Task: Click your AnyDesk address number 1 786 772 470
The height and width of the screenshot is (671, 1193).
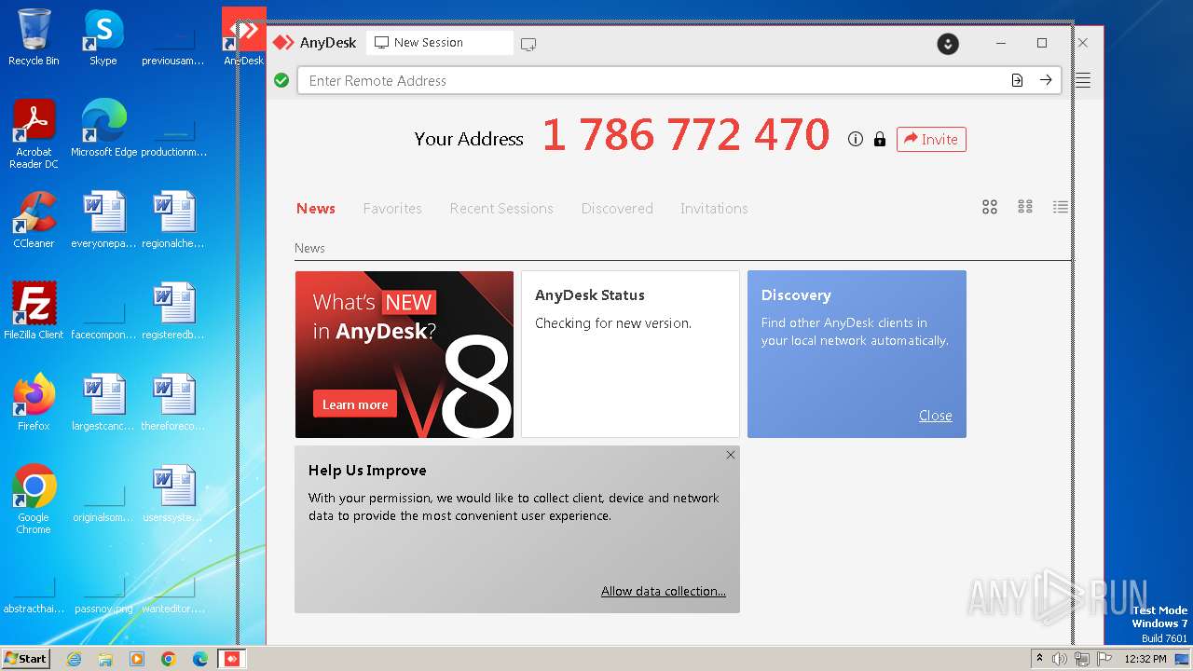Action: point(686,136)
